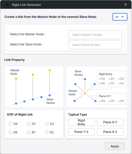Choose the Rigid Body typical type
132x154 pixels.
(81, 122)
